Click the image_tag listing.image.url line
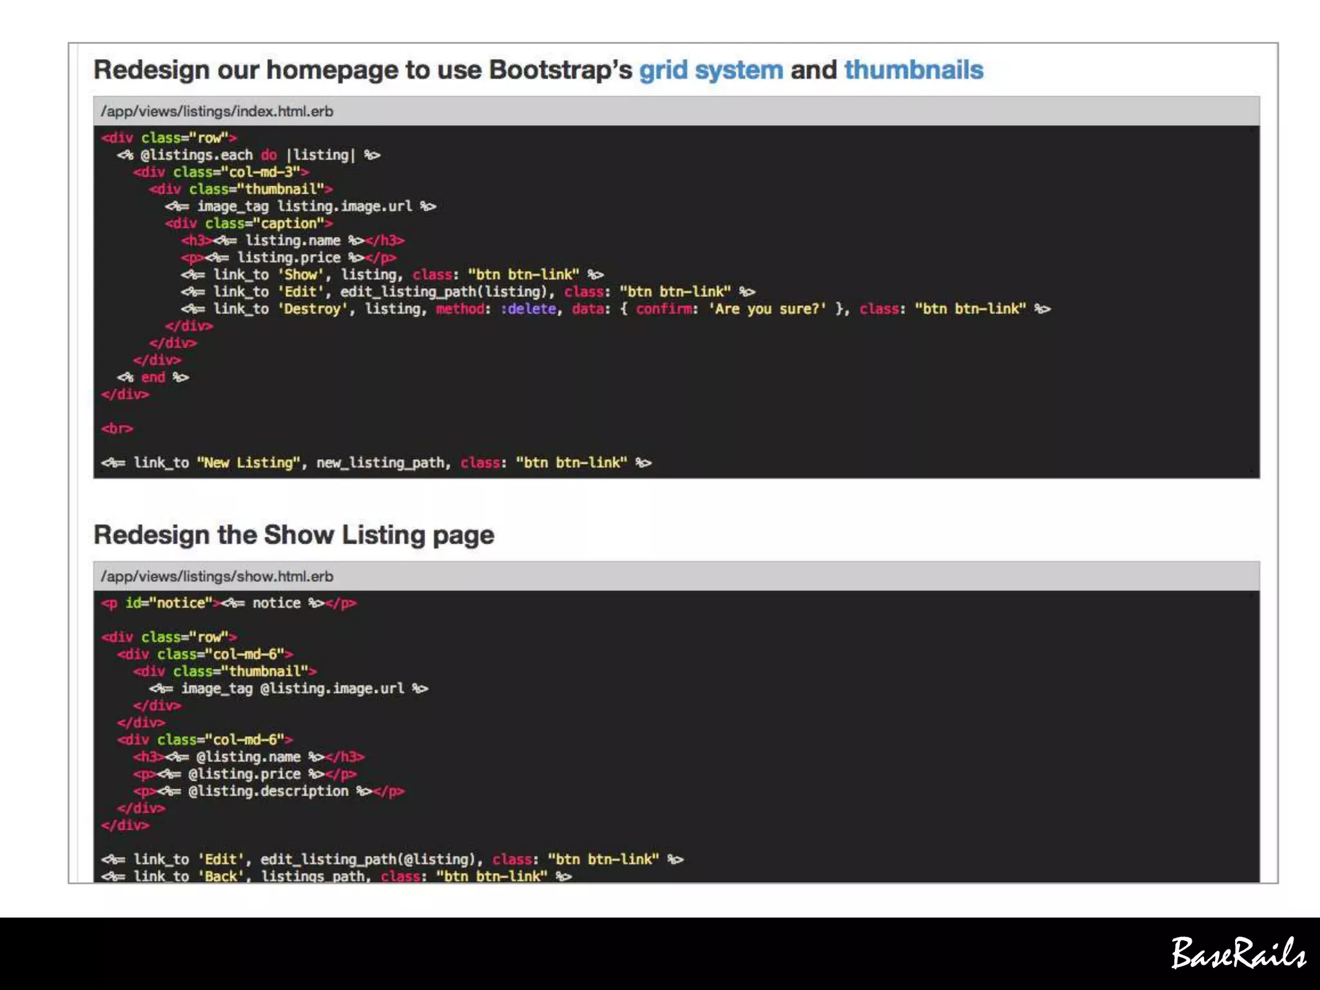Viewport: 1320px width, 990px height. [300, 206]
